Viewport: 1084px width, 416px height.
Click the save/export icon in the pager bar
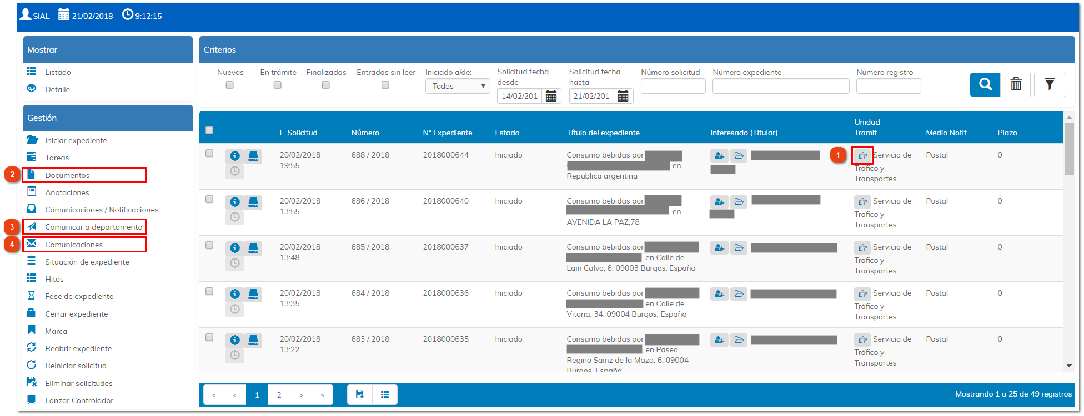[360, 394]
